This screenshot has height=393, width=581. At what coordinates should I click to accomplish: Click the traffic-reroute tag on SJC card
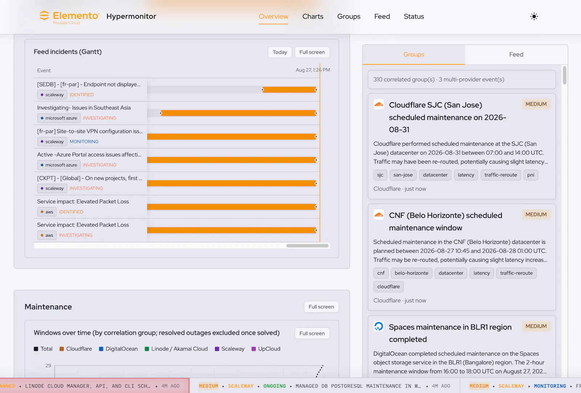pyautogui.click(x=500, y=175)
